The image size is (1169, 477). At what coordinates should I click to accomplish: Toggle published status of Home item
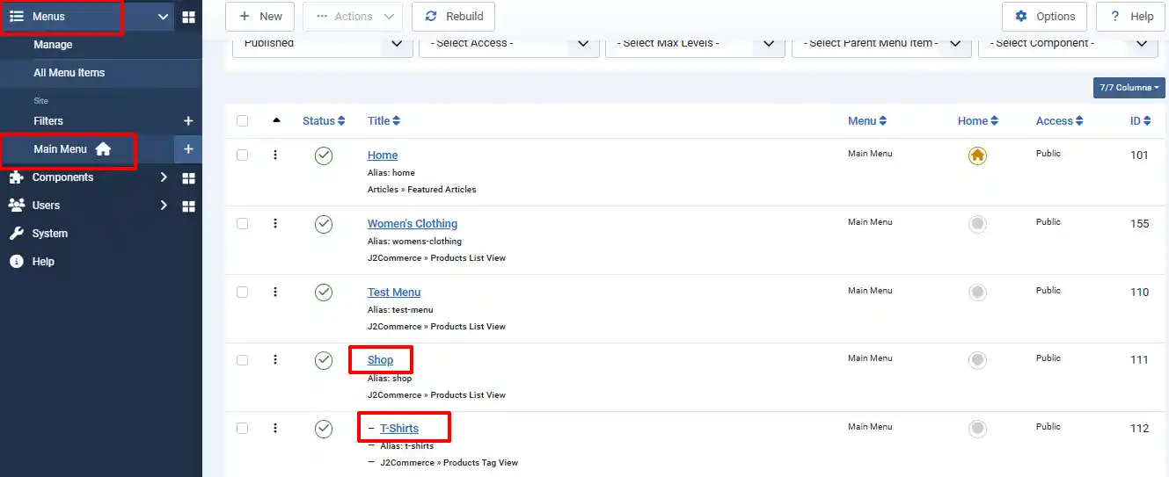[324, 155]
